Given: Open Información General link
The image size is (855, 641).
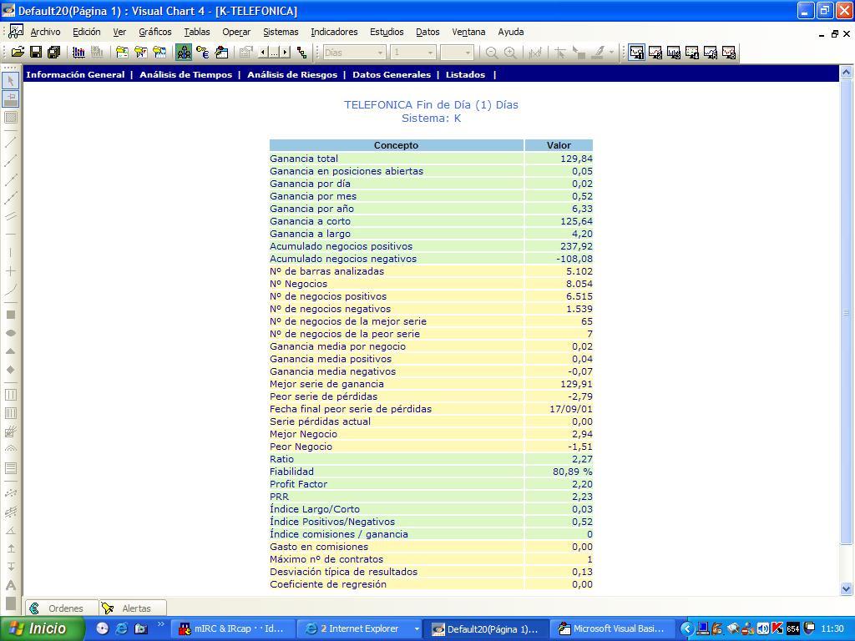Looking at the screenshot, I should coord(75,74).
